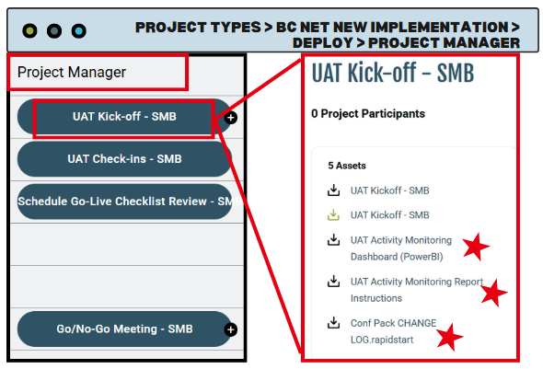543x369 pixels.
Task: Expand the plus icon on UAT Kick-off - SMB
Action: 231,118
